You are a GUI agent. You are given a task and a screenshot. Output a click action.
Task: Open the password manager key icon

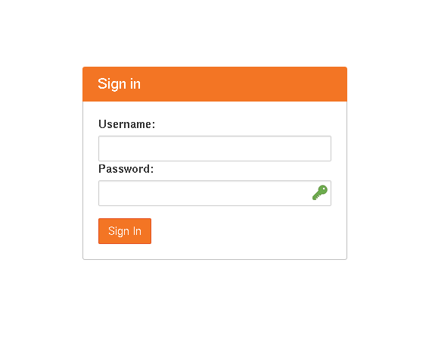coord(320,192)
